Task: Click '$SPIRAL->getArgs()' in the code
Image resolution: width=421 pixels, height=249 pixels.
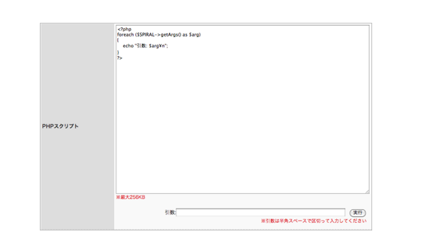Action: pos(158,34)
